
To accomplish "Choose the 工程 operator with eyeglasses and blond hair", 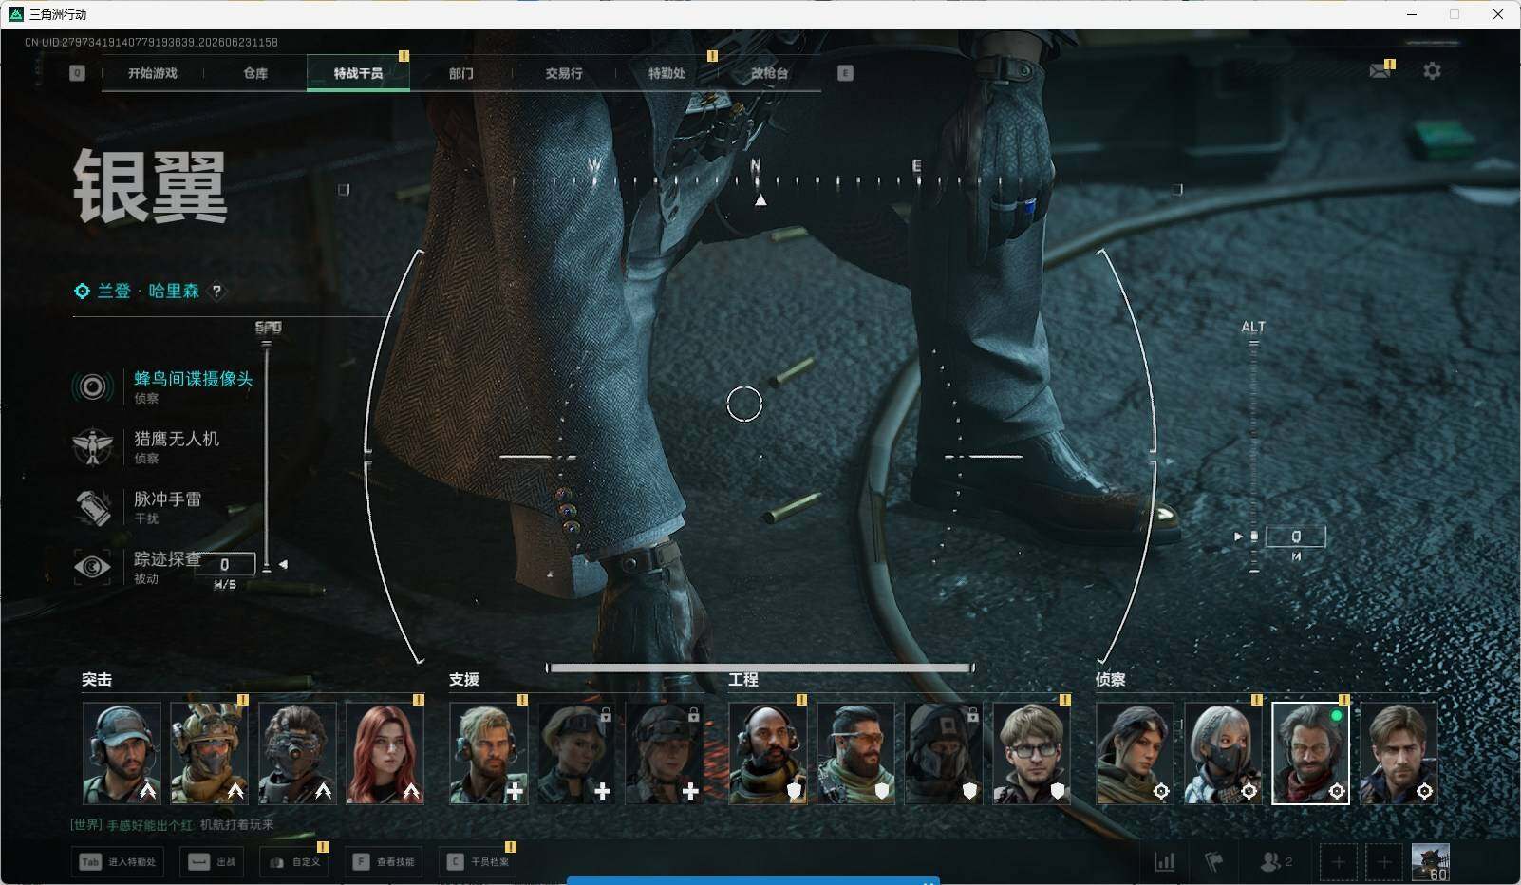I will click(x=1032, y=753).
